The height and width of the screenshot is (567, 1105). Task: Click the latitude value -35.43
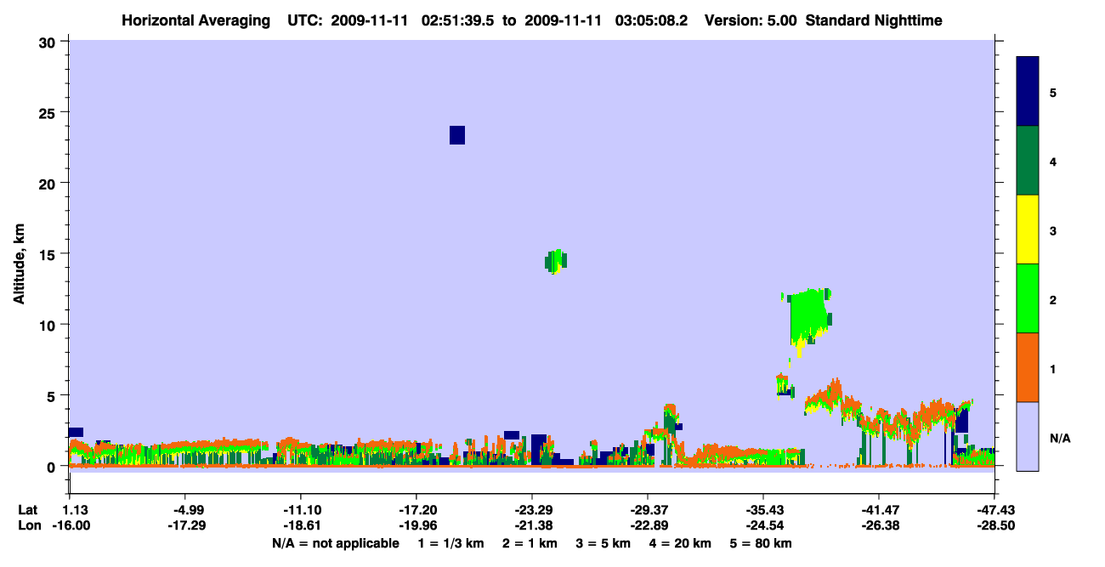(x=762, y=510)
